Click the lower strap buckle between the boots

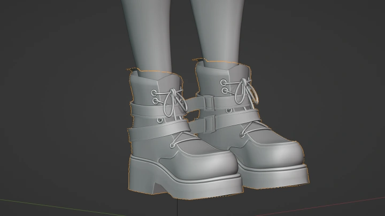209,124
